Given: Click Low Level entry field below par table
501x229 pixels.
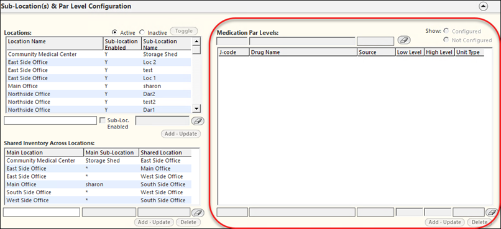Looking at the screenshot, I should click(409, 212).
